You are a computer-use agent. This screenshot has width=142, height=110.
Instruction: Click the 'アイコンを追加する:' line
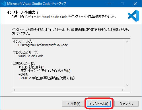(x=31, y=67)
